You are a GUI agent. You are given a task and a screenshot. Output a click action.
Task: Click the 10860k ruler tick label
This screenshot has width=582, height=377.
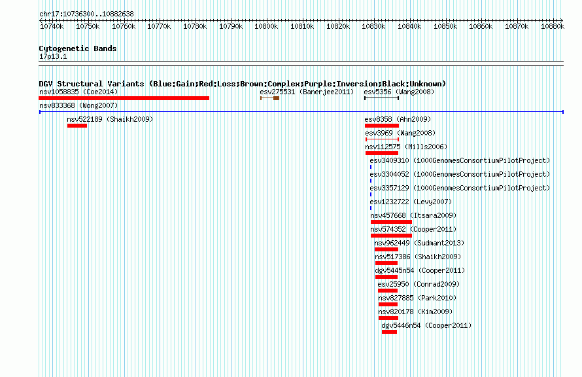(481, 26)
